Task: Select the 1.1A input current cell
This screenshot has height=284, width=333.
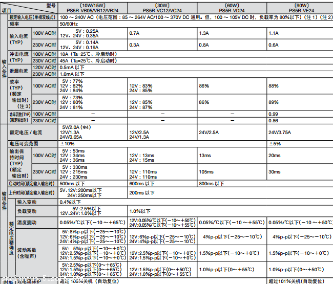Action: [300, 33]
